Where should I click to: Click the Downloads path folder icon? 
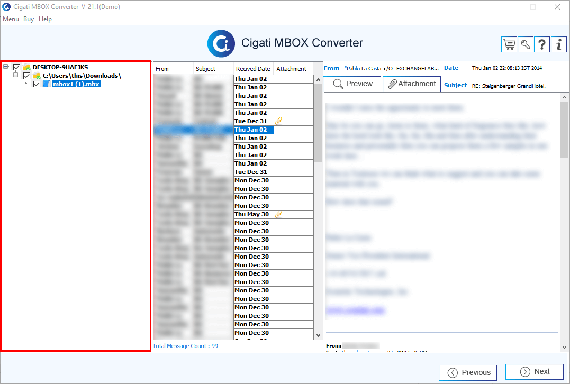pyautogui.click(x=37, y=76)
